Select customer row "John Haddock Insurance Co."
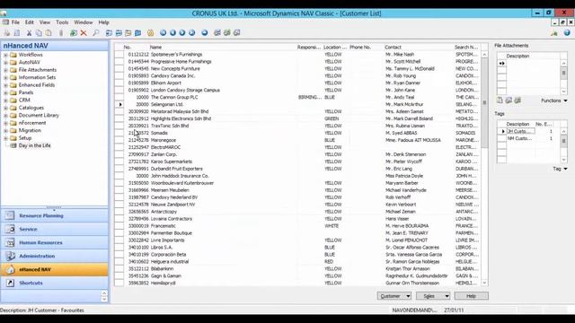 pyautogui.click(x=297, y=176)
